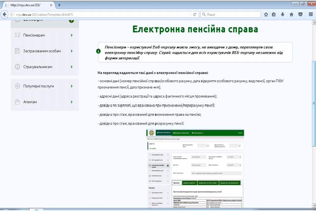Open the Популярні послуги sidebar item

coord(45,86)
